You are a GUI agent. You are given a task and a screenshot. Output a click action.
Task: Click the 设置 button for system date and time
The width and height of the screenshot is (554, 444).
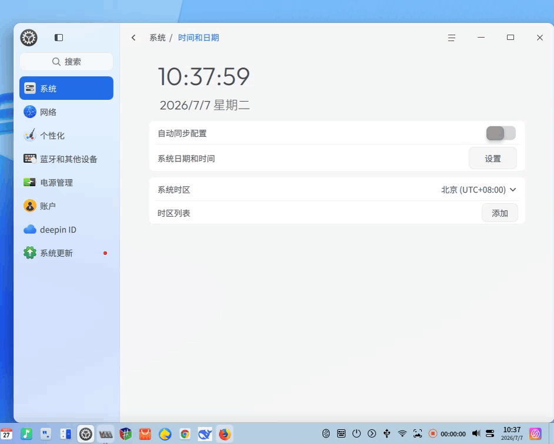click(x=492, y=159)
